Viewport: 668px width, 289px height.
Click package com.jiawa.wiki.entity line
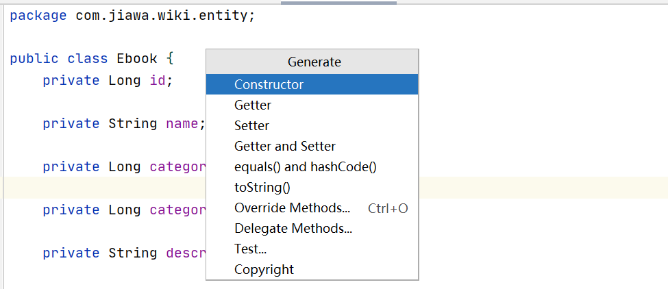click(x=132, y=16)
